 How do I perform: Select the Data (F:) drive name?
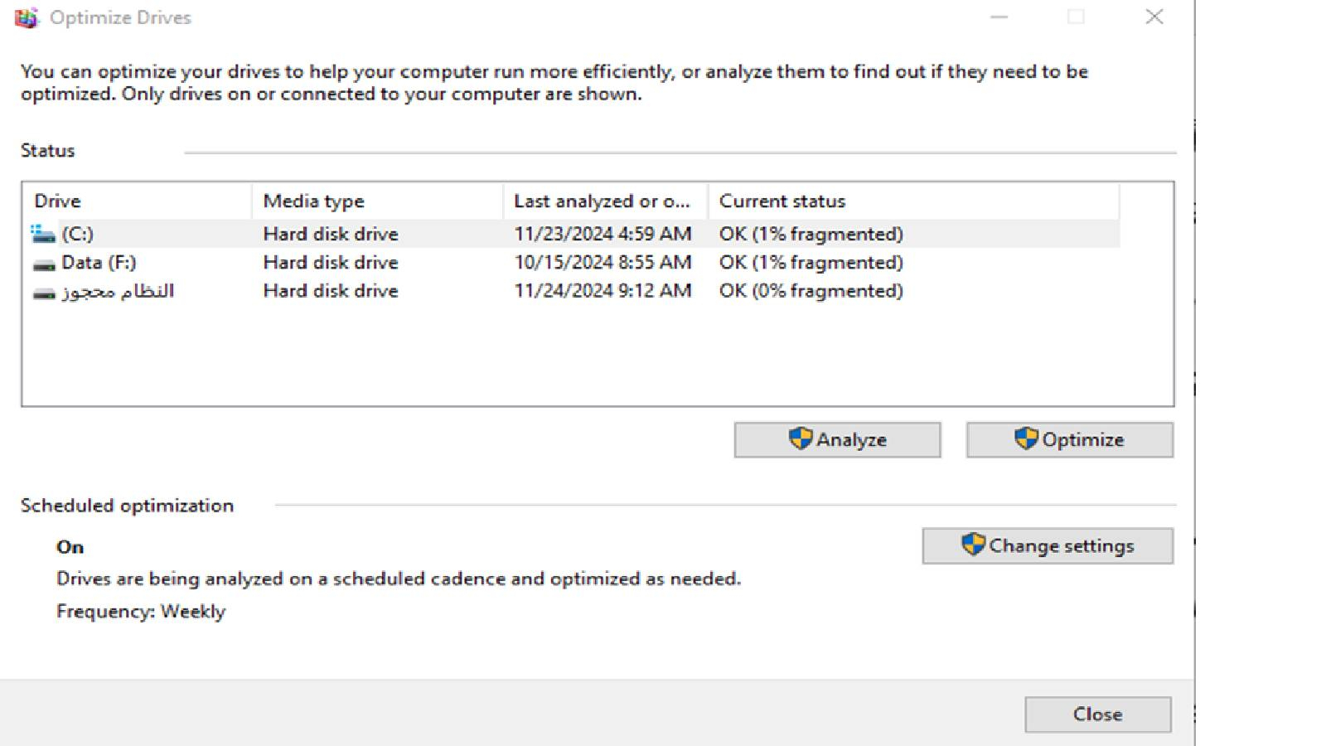tap(99, 263)
